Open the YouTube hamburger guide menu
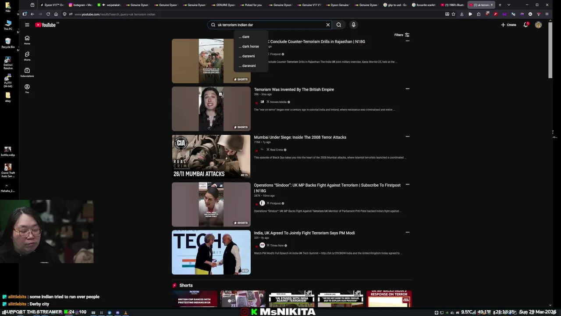The height and width of the screenshot is (316, 561). coord(27,25)
